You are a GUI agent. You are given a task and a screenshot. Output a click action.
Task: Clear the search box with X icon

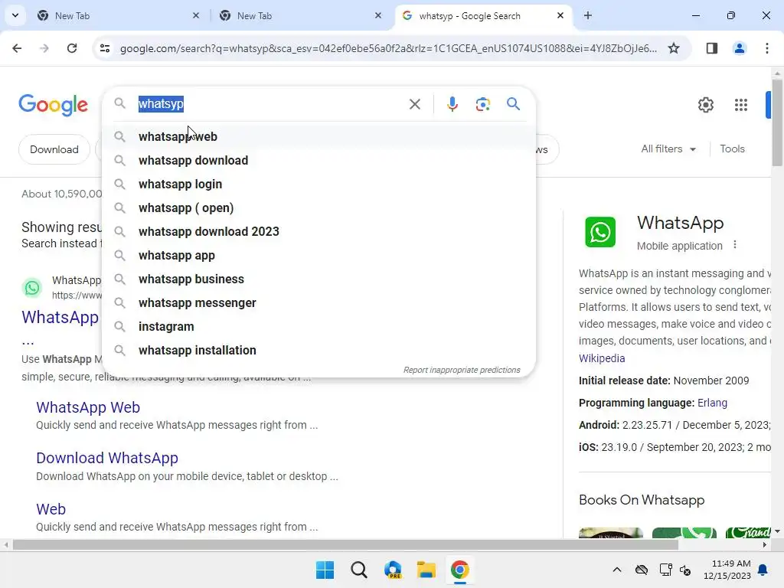(414, 104)
